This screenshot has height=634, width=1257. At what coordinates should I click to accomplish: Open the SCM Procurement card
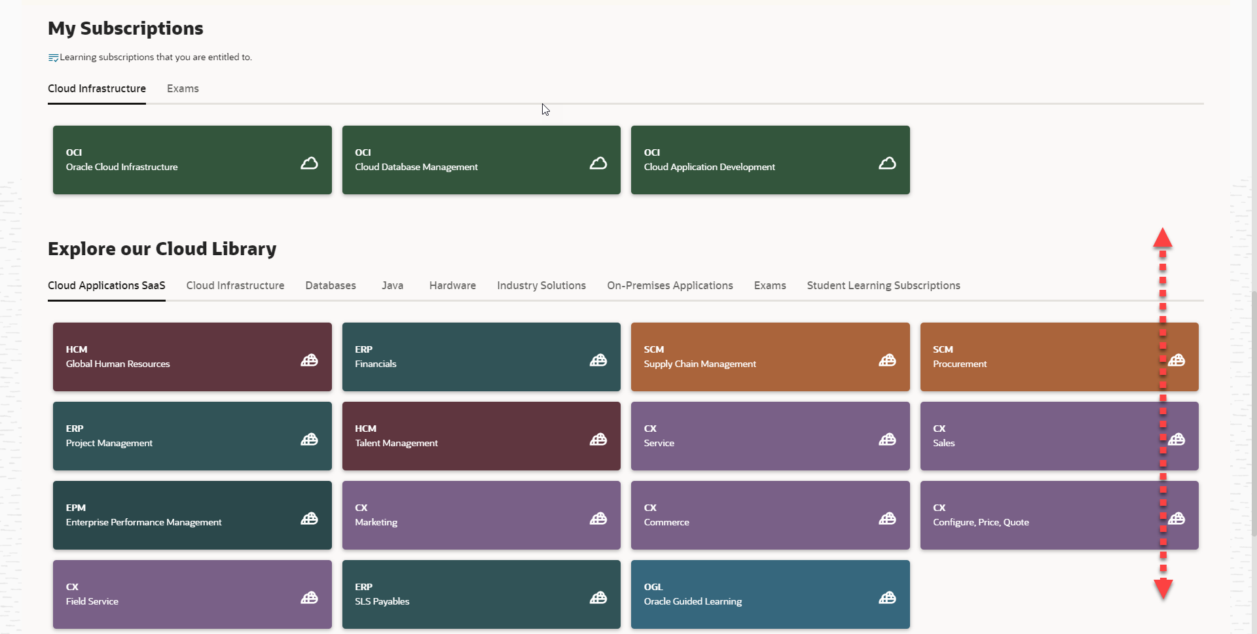click(1059, 357)
